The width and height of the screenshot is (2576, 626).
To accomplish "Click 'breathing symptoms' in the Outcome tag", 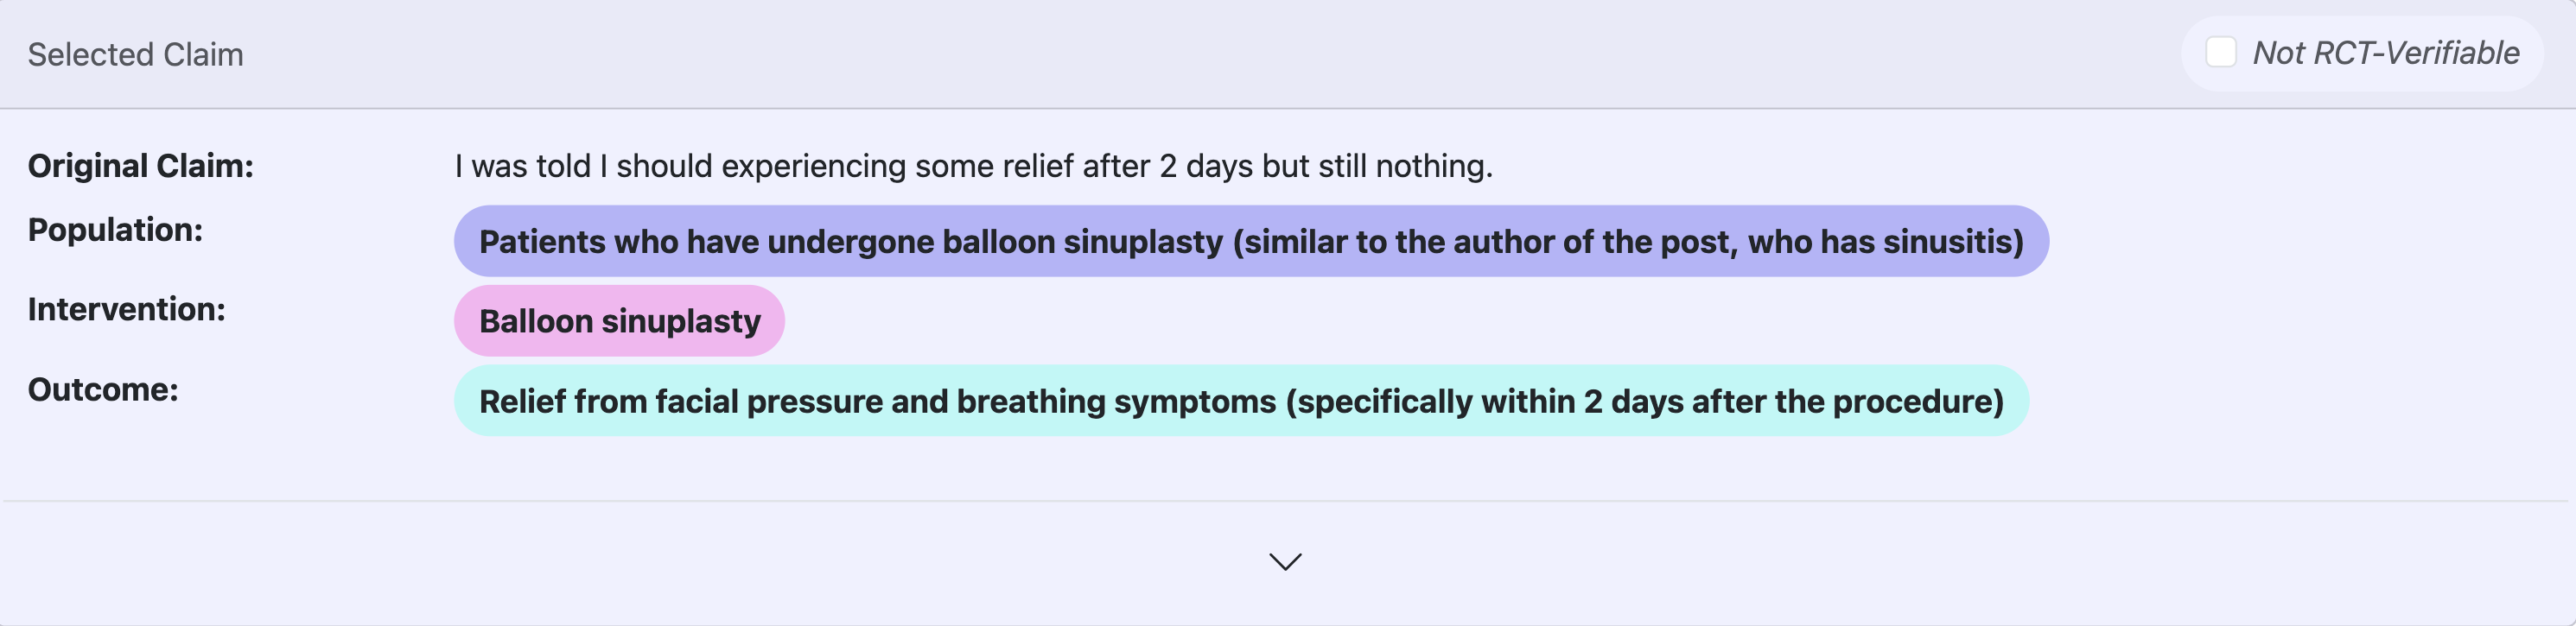I will (1116, 402).
